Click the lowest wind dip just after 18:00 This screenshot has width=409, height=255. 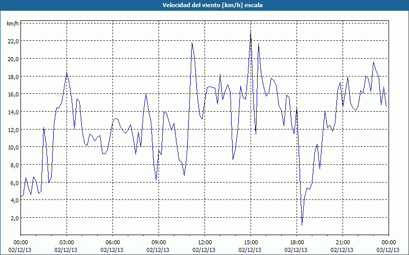pyautogui.click(x=302, y=225)
